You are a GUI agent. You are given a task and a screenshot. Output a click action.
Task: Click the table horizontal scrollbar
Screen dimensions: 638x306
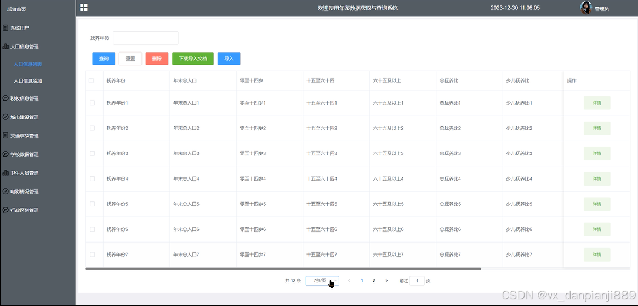pos(283,269)
